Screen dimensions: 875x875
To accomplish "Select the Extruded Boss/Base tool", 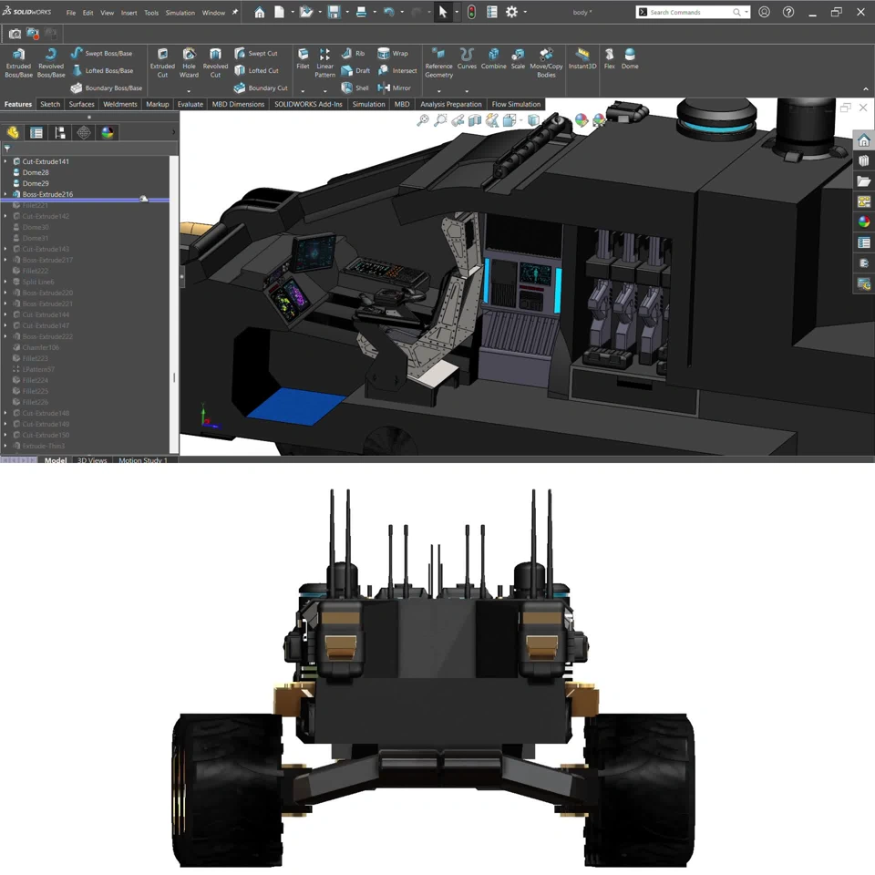I will pos(18,63).
